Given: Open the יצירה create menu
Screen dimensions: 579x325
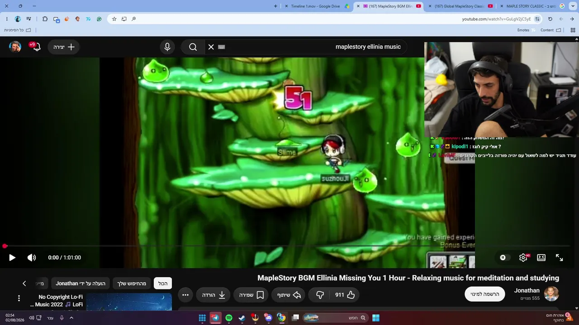Looking at the screenshot, I should [x=64, y=47].
